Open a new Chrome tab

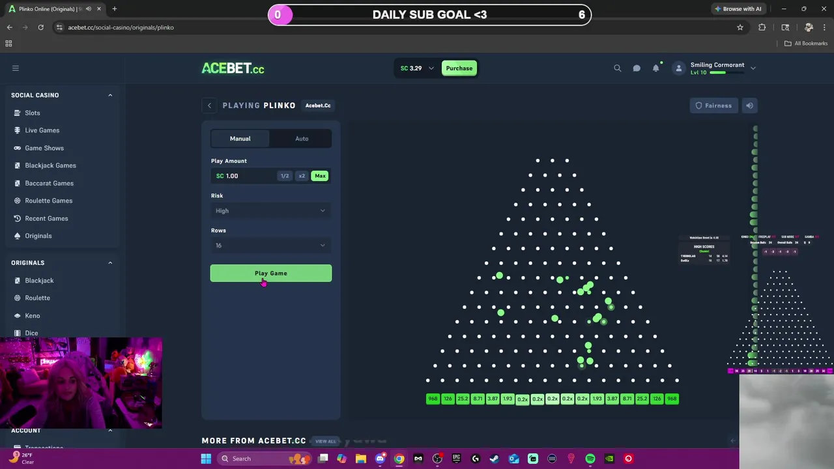click(114, 8)
